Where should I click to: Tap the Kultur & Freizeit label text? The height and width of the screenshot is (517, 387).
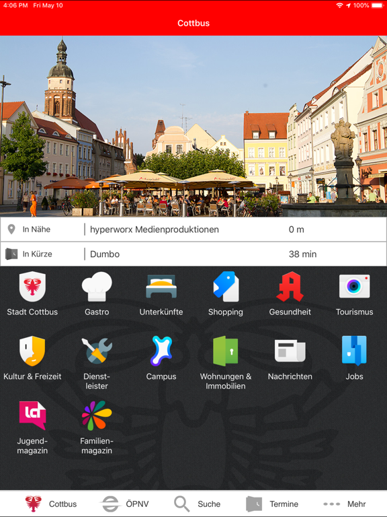[x=32, y=376]
